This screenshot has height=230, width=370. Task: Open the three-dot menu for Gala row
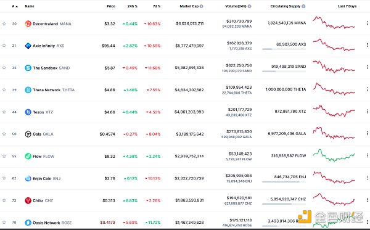click(367, 134)
